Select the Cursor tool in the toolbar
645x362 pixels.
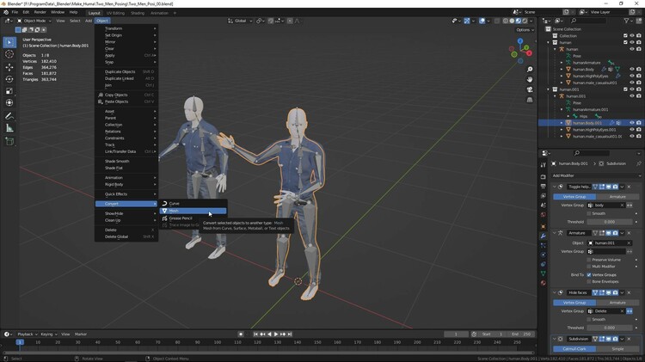pos(9,54)
